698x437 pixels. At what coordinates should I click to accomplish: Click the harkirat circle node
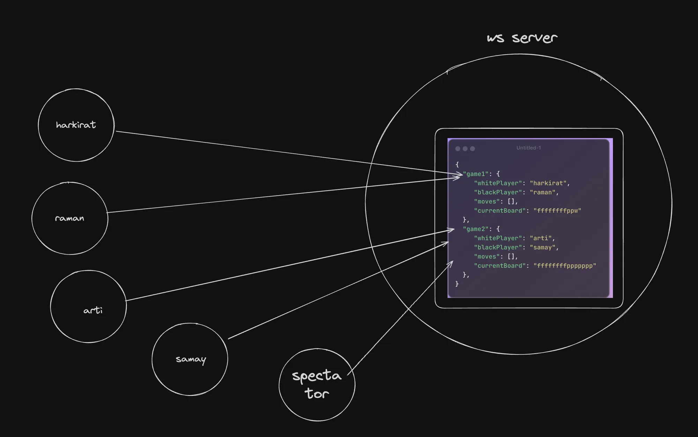pos(76,125)
